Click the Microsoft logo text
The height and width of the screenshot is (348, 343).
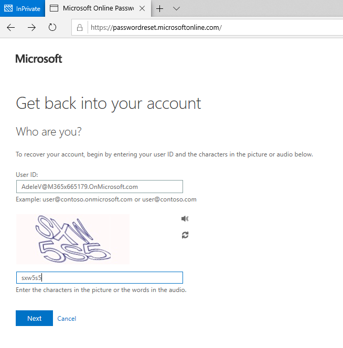point(39,59)
